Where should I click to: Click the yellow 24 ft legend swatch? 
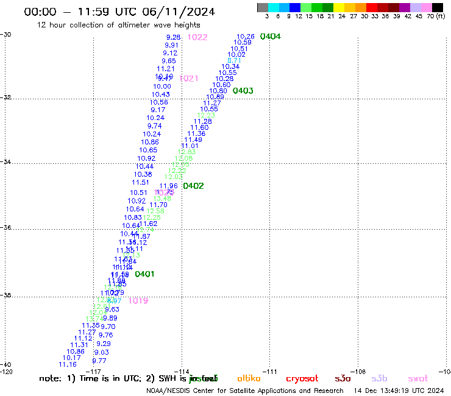(x=339, y=7)
